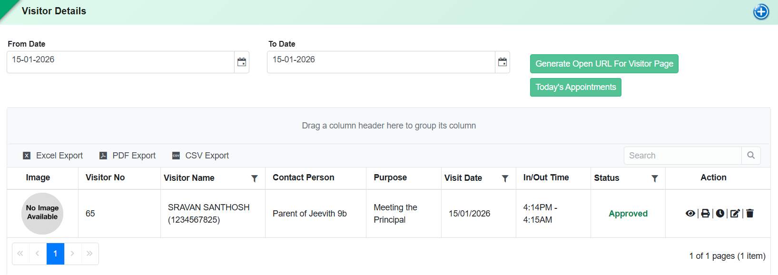Image resolution: width=778 pixels, height=275 pixels.
Task: Click Generate Open URL For Visitor Page
Action: (x=604, y=64)
